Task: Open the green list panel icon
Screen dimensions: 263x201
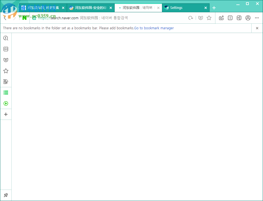Action: 6,93
